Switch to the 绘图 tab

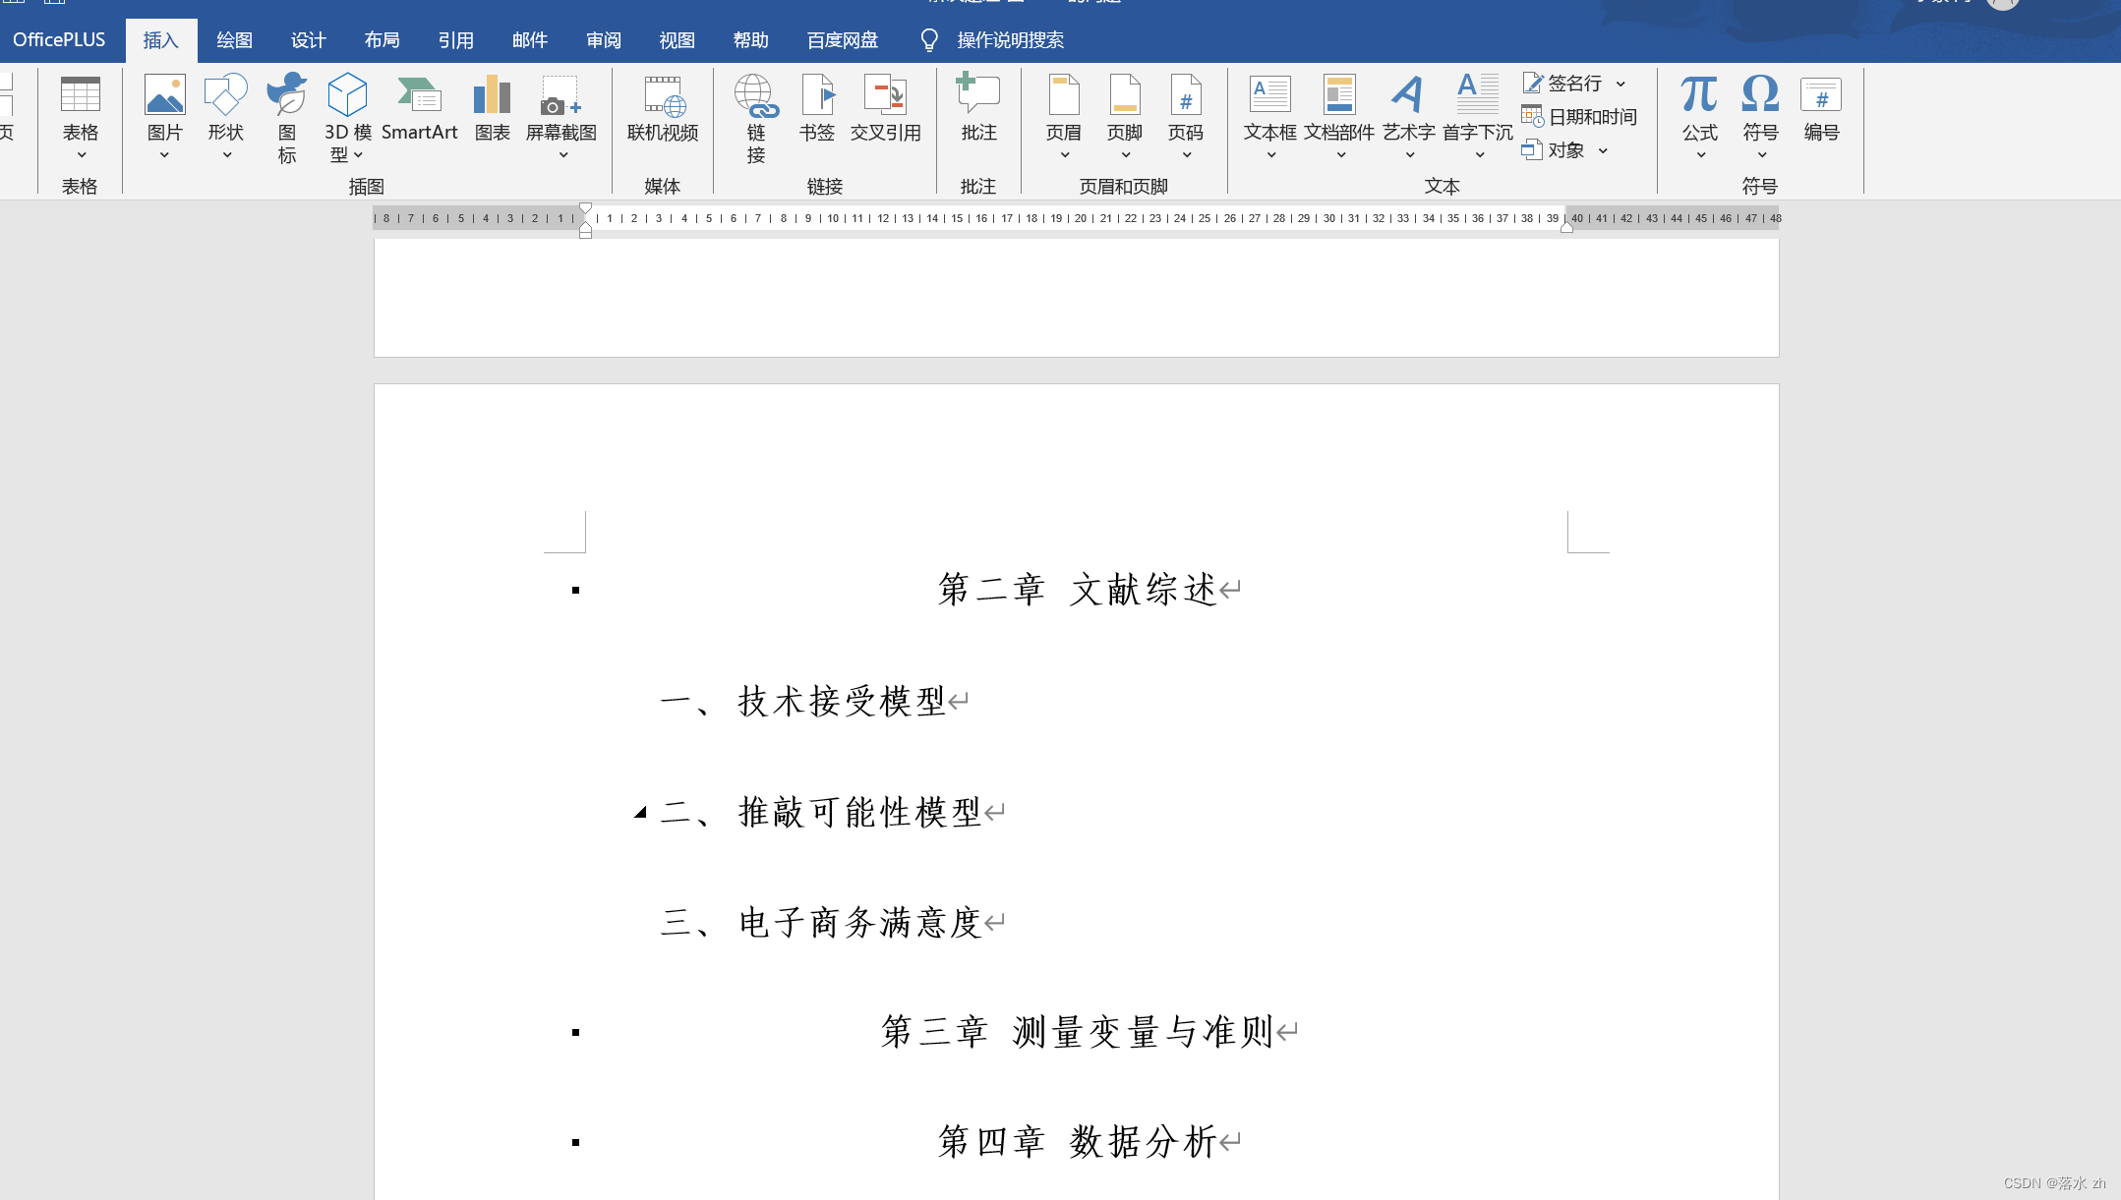coord(234,40)
